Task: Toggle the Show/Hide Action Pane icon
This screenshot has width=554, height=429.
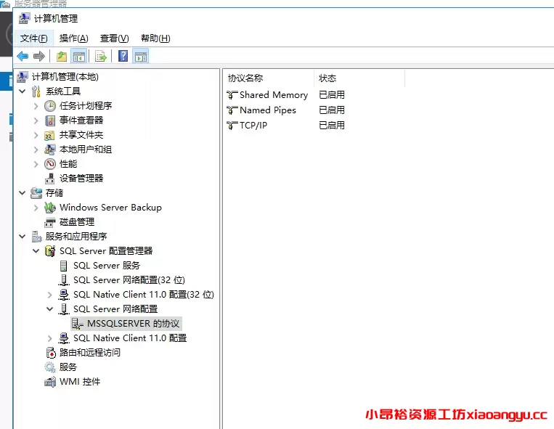Action: click(141, 56)
